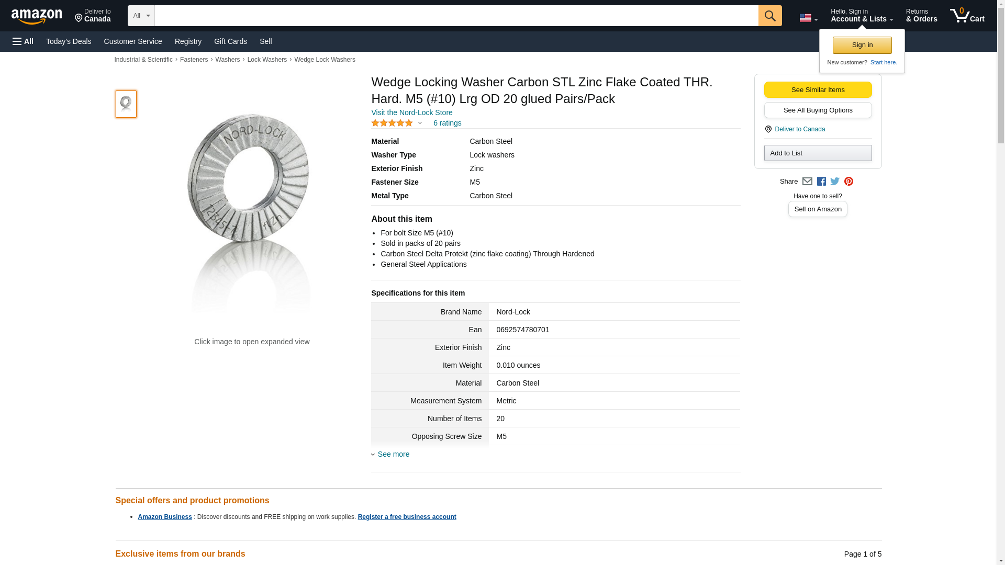The width and height of the screenshot is (1005, 565).
Task: Share the product on Twitter
Action: [x=835, y=182]
